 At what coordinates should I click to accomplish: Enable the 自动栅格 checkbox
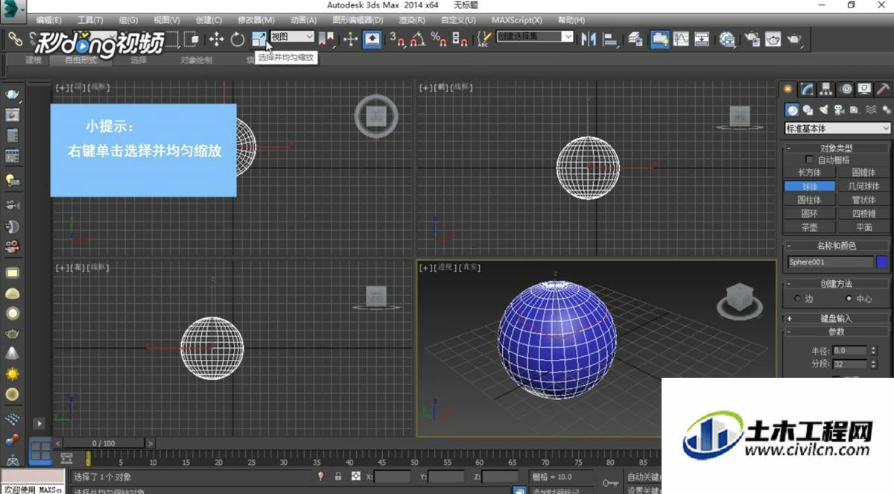810,160
